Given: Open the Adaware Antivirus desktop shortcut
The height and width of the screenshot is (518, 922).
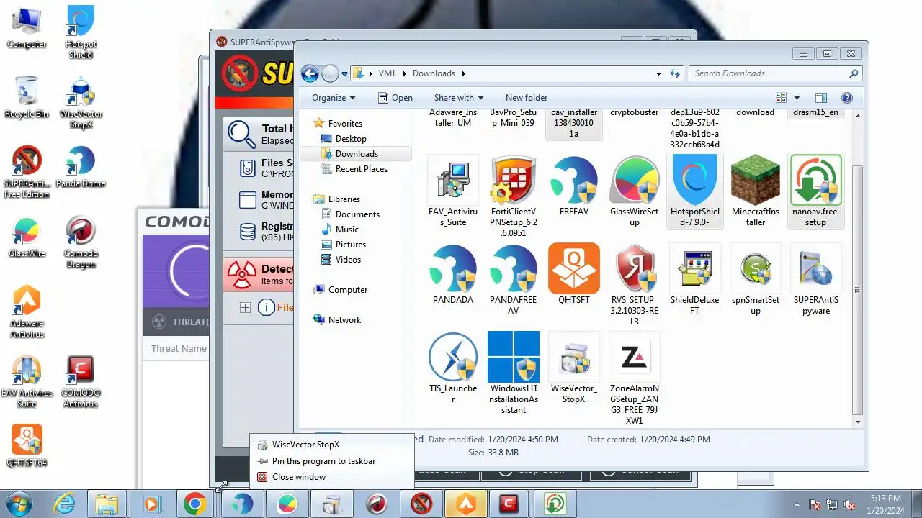Looking at the screenshot, I should (27, 312).
